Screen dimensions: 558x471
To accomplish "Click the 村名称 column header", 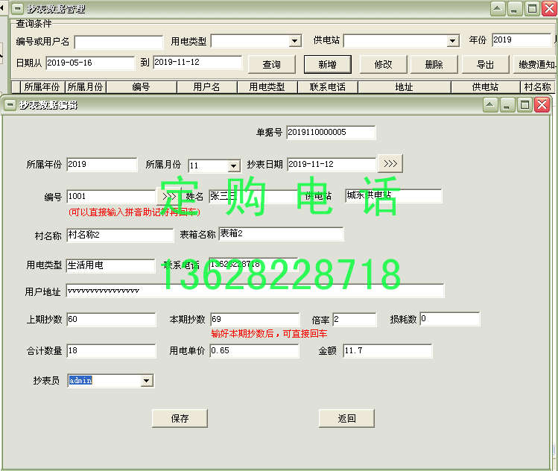I will tap(537, 87).
